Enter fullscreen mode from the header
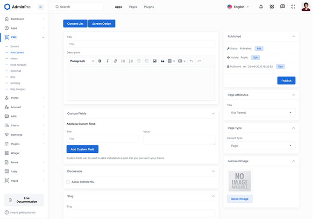The height and width of the screenshot is (219, 313). point(293,7)
